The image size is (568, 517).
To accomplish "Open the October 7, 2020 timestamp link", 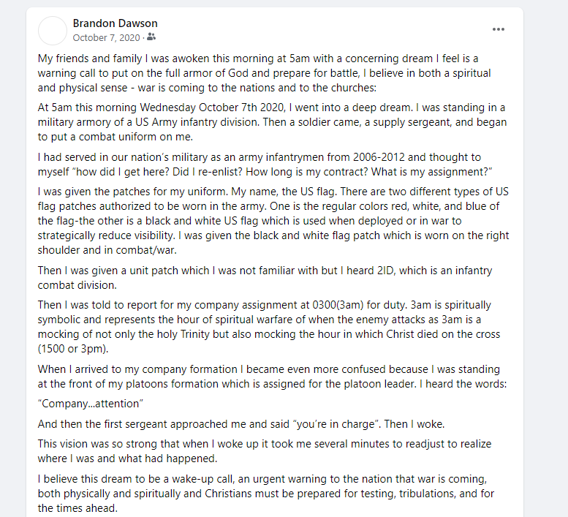I will [x=106, y=38].
